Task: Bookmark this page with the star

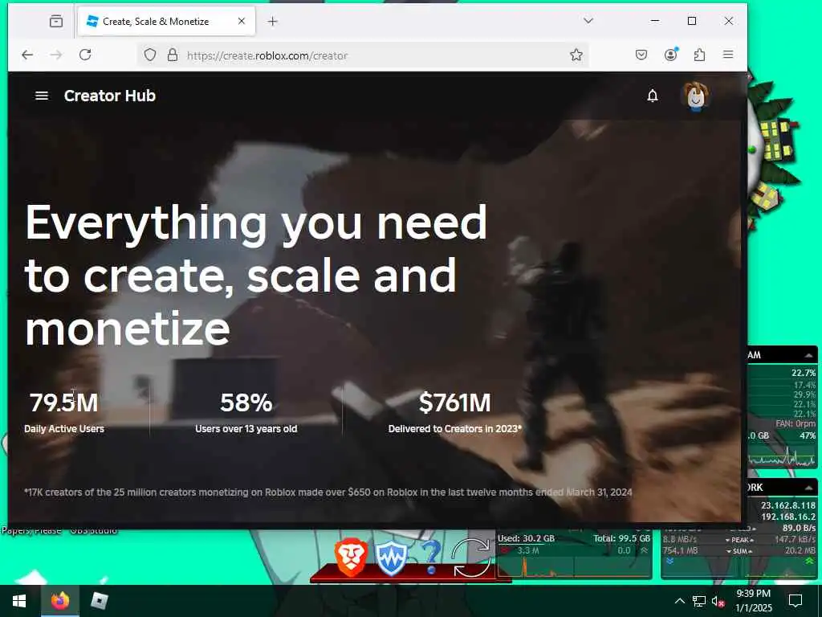Action: point(576,55)
